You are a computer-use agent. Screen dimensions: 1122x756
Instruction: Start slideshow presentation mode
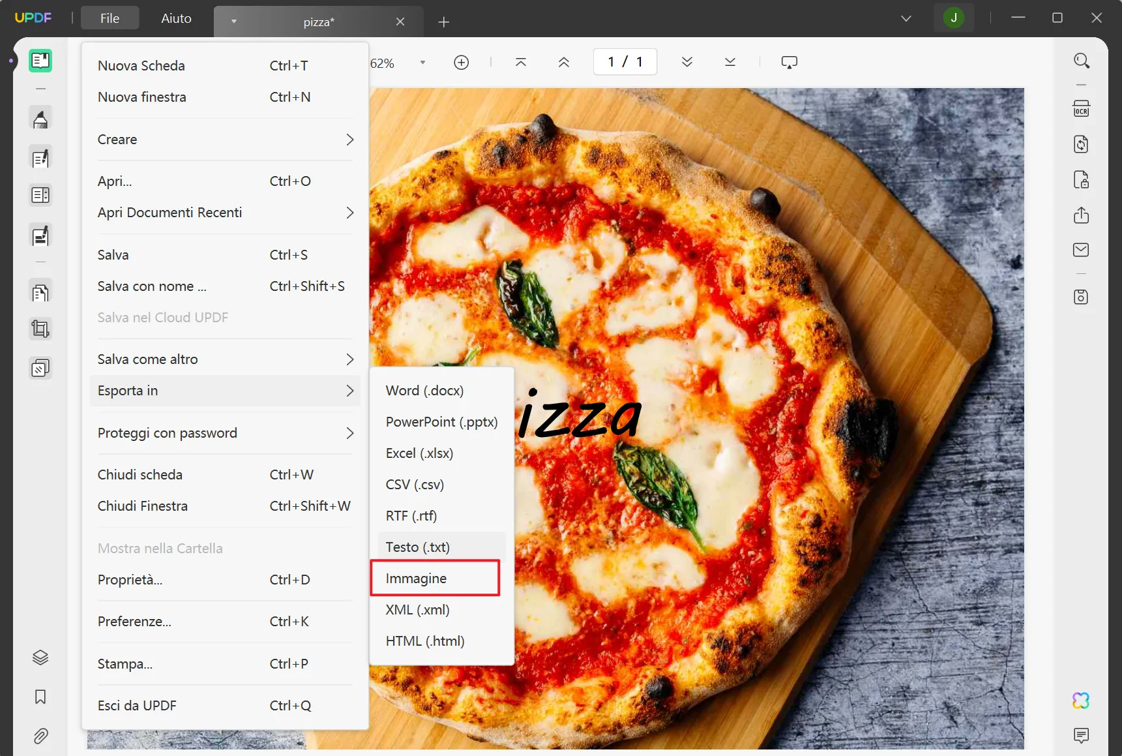790,62
